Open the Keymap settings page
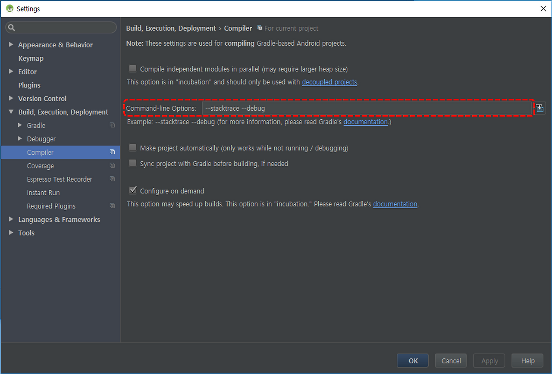552x374 pixels. pyautogui.click(x=31, y=58)
